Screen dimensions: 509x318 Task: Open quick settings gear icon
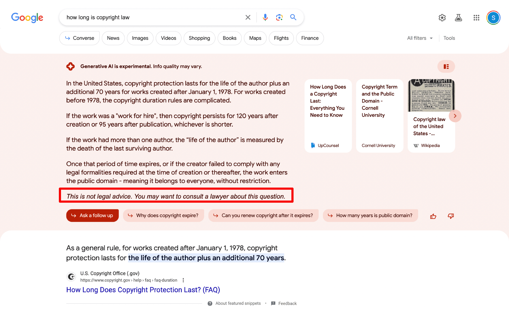click(x=442, y=18)
